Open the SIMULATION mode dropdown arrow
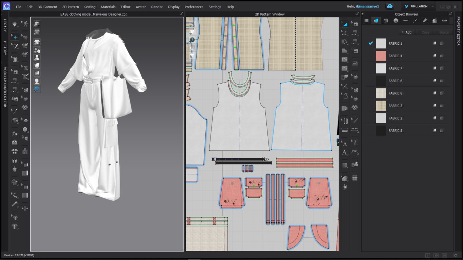The width and height of the screenshot is (463, 260). coord(433,6)
